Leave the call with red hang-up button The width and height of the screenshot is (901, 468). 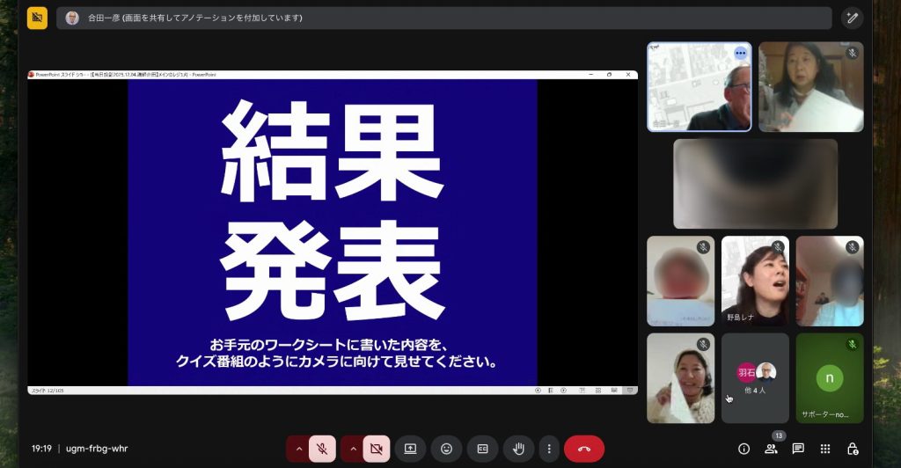pyautogui.click(x=584, y=449)
